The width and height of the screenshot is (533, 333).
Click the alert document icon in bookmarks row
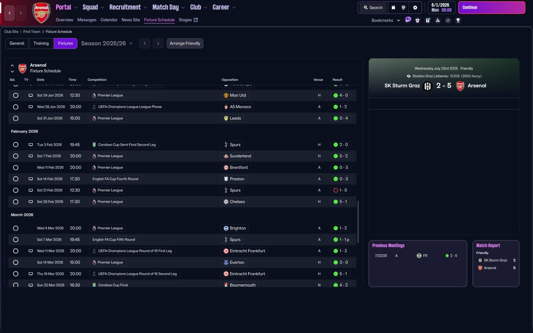pos(428,20)
